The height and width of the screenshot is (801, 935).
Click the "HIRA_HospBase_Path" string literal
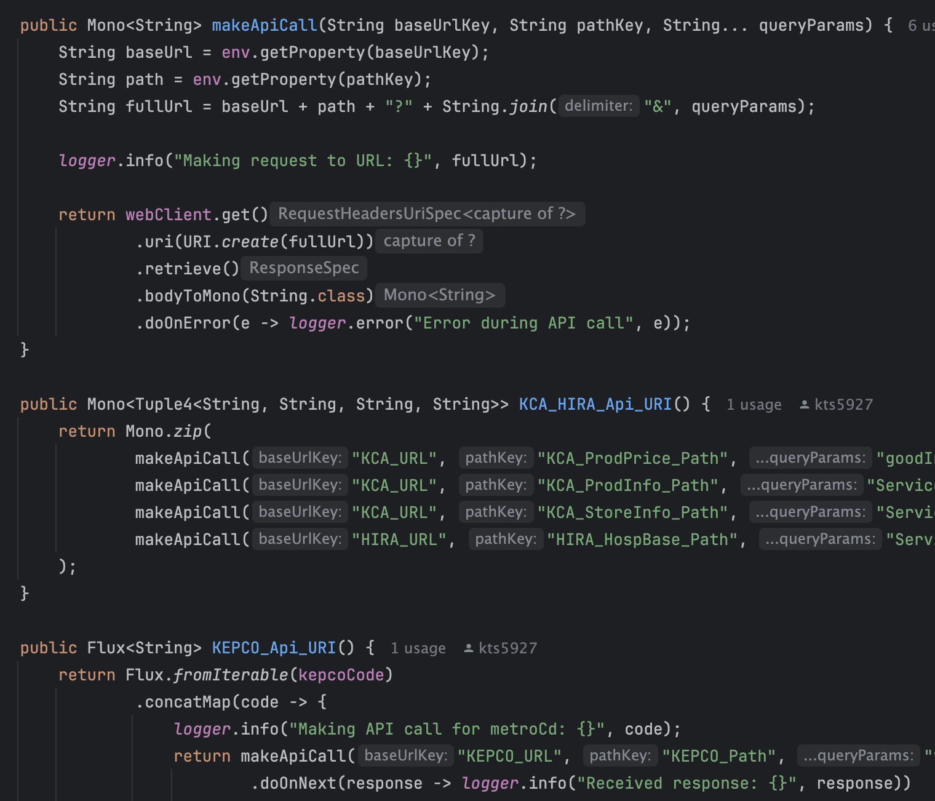click(642, 540)
